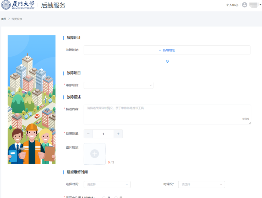Select the 否 radio button
Screen dimensions: 262x198
(116, 197)
